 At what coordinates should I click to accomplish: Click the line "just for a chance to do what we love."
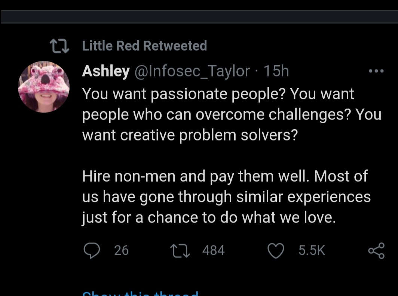click(x=209, y=218)
